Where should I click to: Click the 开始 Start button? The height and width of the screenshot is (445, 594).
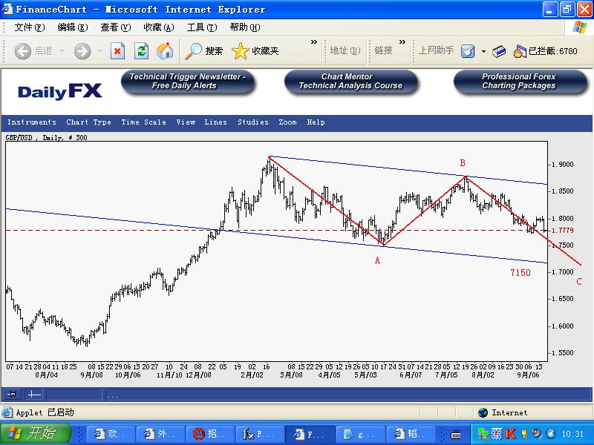(36, 434)
